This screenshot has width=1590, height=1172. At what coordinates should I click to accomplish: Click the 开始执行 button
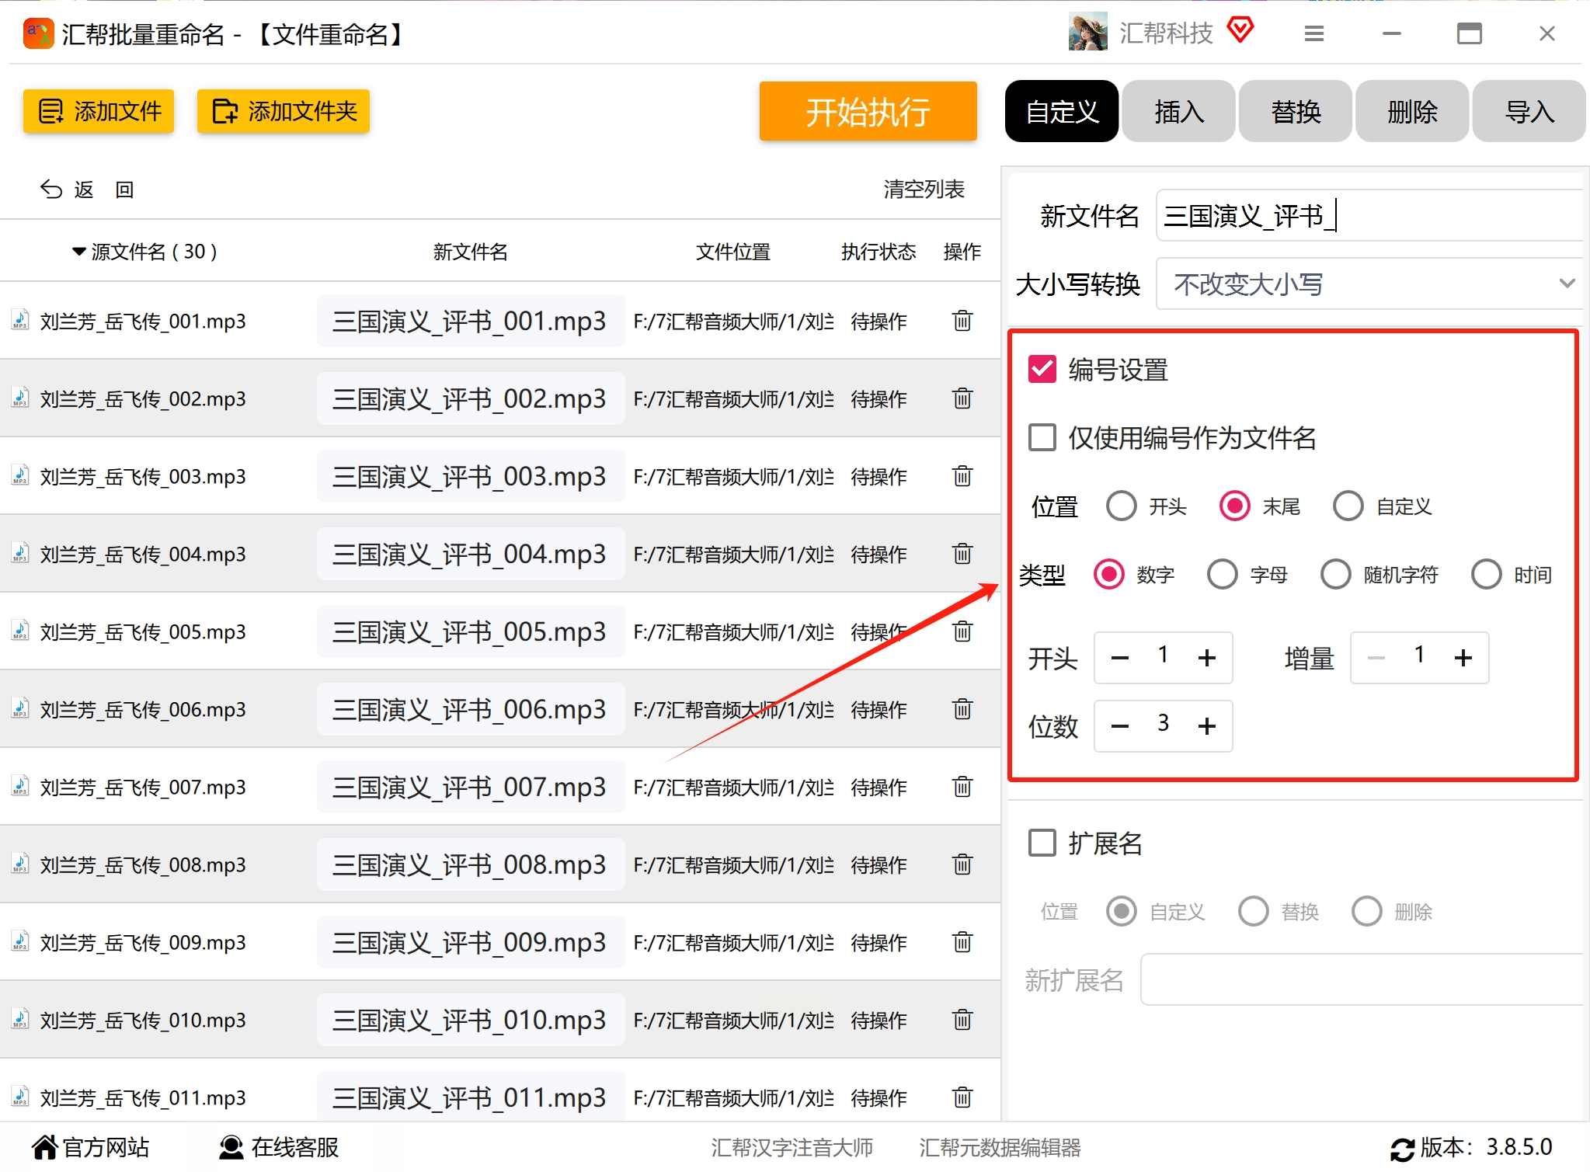[868, 112]
